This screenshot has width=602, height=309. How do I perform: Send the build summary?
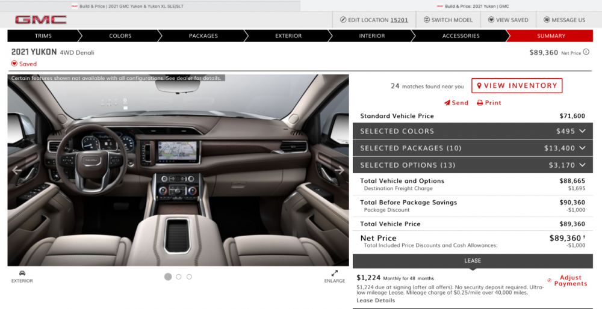coord(456,103)
